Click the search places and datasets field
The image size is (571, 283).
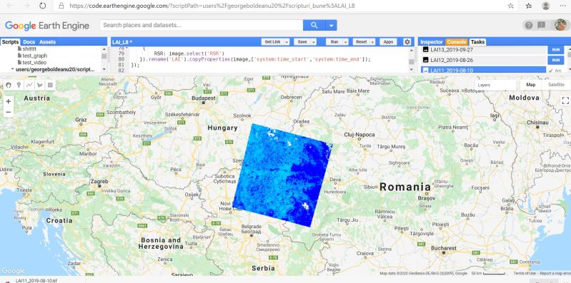click(x=202, y=26)
